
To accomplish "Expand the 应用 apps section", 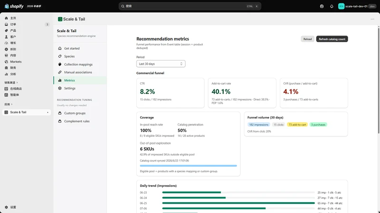I will click(8, 104).
